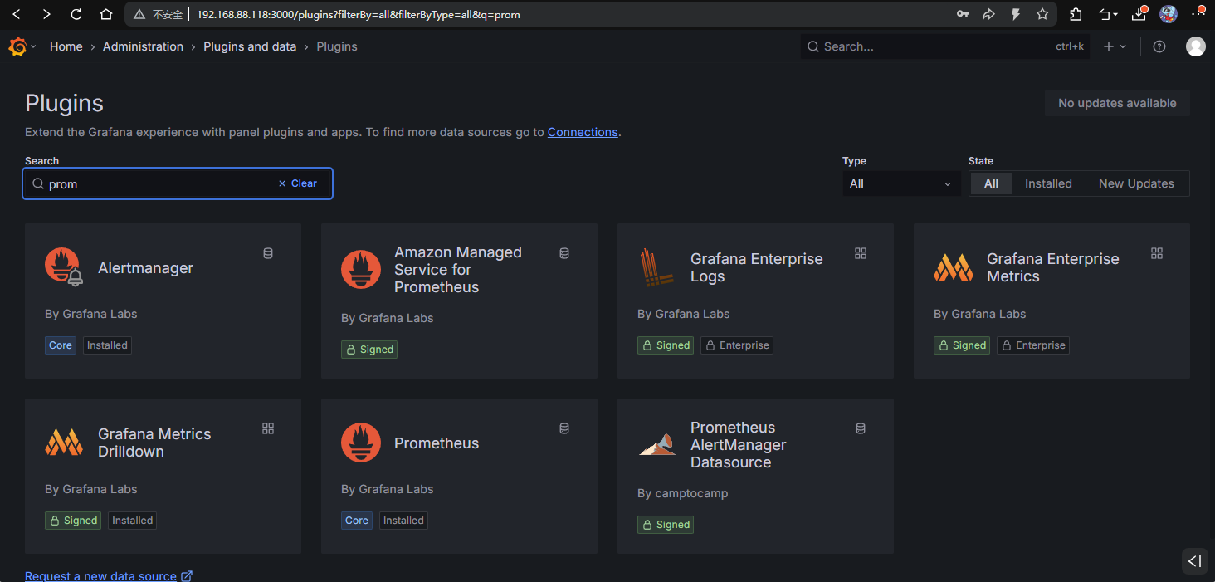Click the Plugins breadcrumb item

[x=337, y=46]
